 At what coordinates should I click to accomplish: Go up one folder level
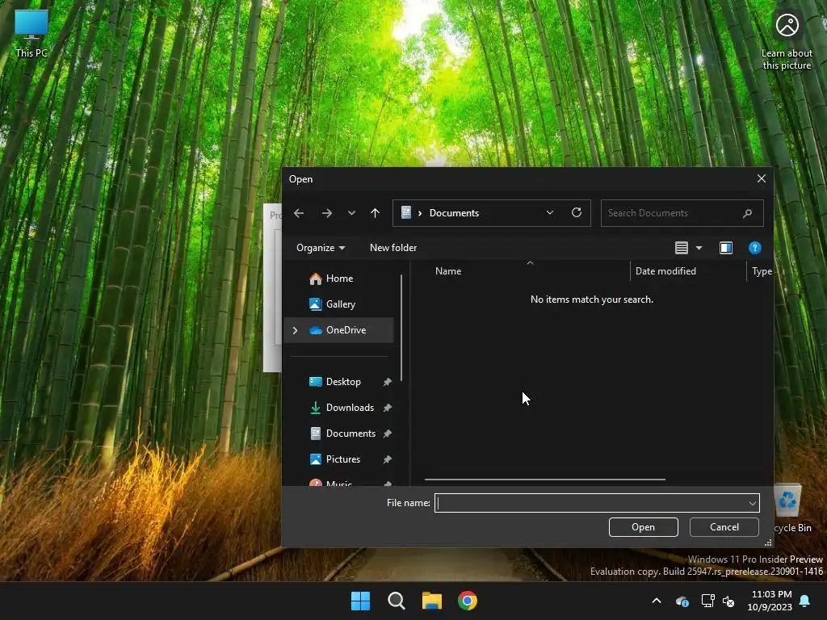(375, 213)
